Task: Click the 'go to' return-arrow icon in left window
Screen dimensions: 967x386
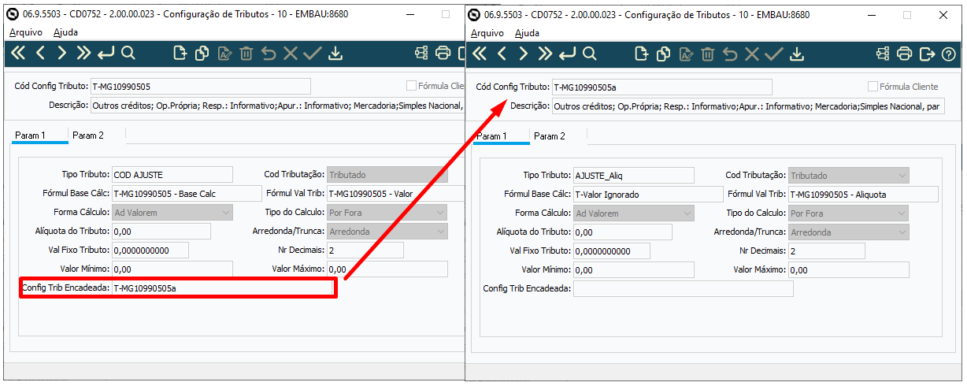Action: [x=106, y=54]
